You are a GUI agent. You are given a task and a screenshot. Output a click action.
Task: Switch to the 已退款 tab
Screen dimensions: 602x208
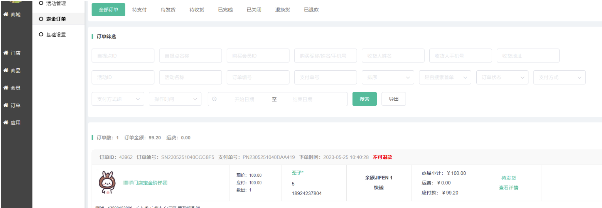coord(311,10)
